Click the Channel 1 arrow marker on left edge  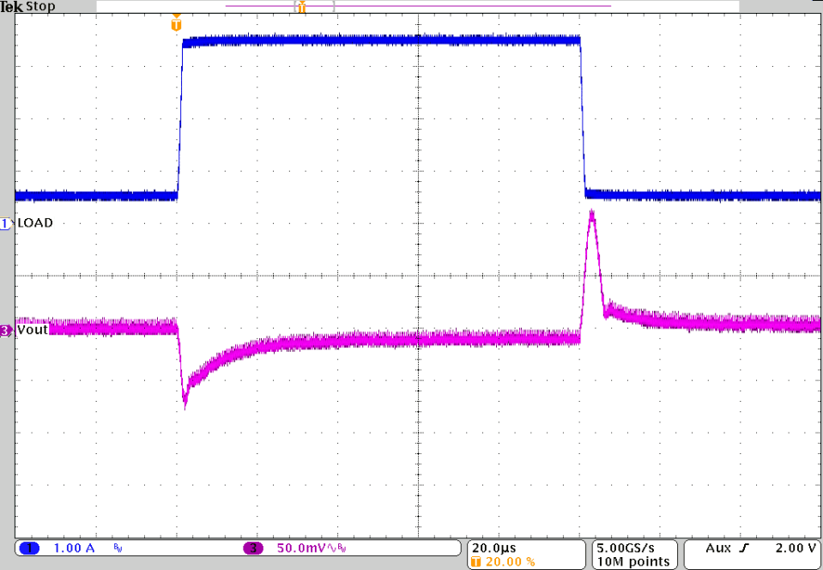point(5,222)
